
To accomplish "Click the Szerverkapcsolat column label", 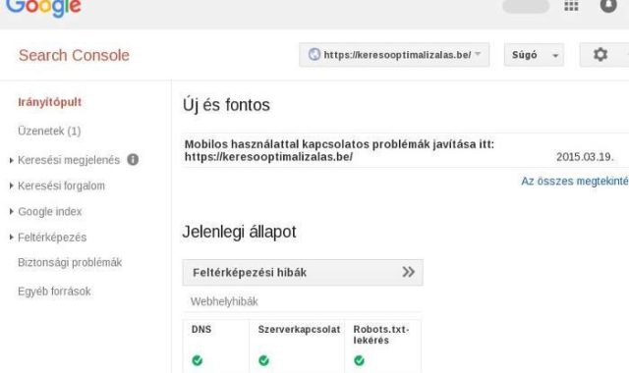I will click(299, 330).
